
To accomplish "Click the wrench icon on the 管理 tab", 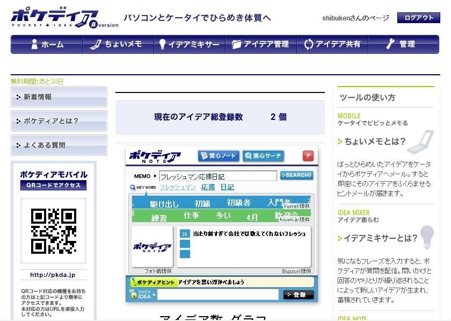I will tap(390, 44).
